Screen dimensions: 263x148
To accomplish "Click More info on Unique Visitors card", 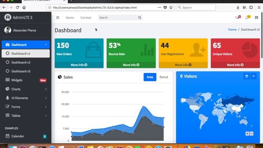I will [235, 65].
